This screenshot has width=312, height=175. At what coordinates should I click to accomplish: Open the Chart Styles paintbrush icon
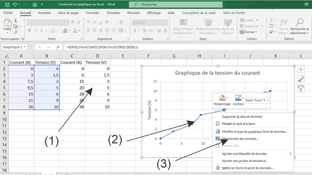[301, 79]
